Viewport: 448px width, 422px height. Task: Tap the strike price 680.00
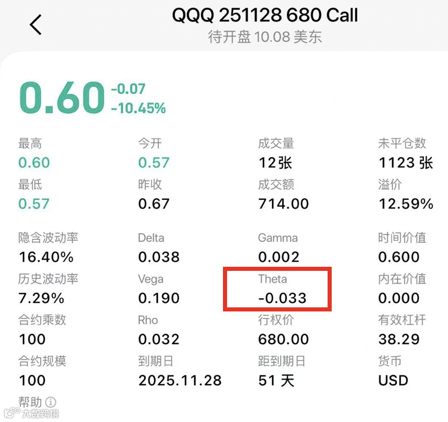[x=283, y=339]
